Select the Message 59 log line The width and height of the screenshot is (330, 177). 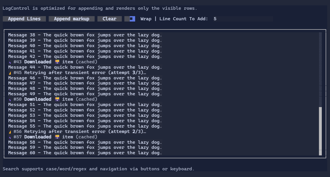85,147
